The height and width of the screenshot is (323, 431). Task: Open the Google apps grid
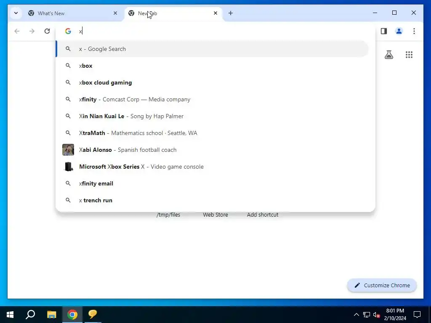click(x=409, y=55)
